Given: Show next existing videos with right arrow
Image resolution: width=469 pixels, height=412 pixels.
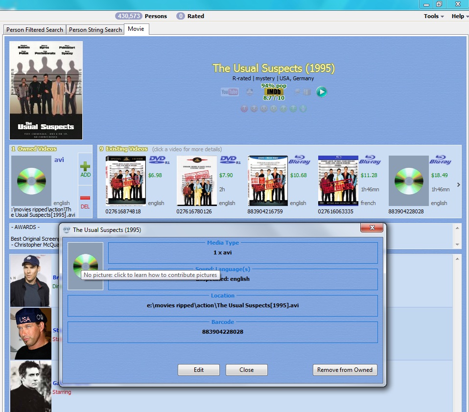Looking at the screenshot, I should point(459,185).
